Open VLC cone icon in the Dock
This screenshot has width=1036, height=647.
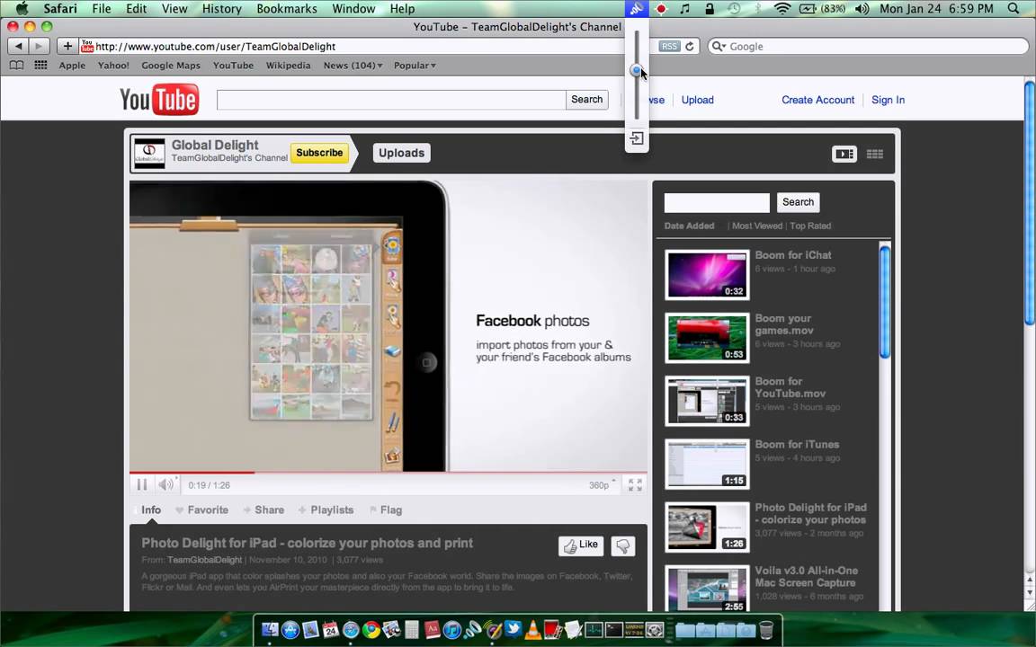[532, 629]
